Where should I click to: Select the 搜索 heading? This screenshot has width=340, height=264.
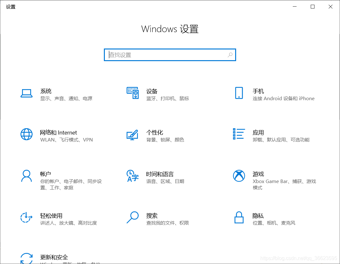(152, 215)
